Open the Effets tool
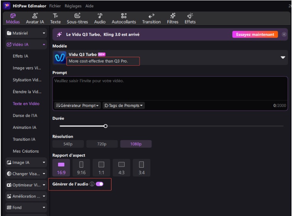 190,18
